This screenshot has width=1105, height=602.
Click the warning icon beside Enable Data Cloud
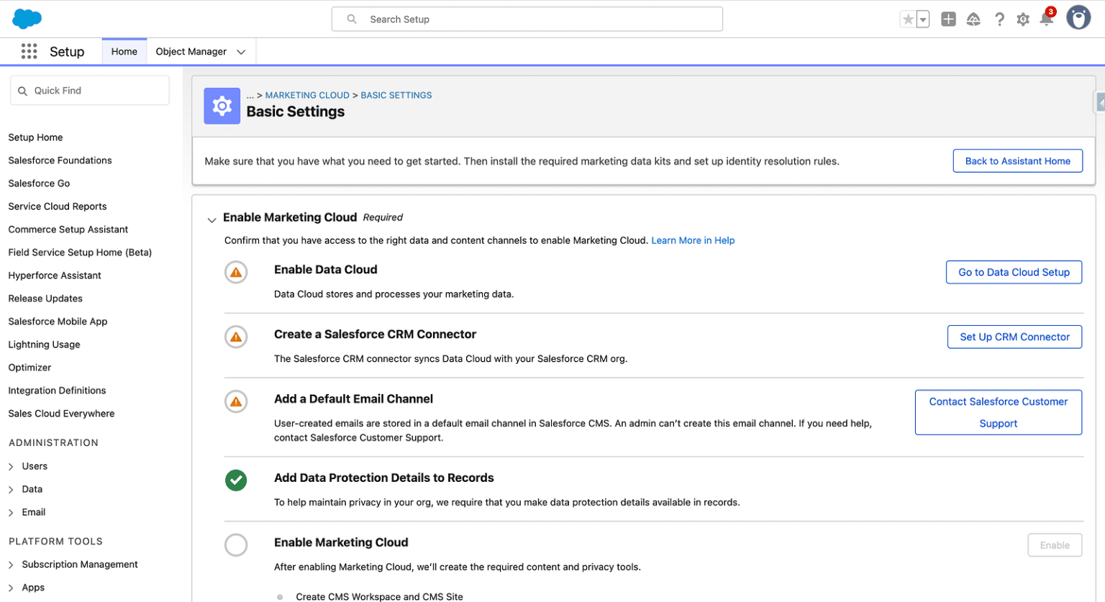tap(236, 272)
